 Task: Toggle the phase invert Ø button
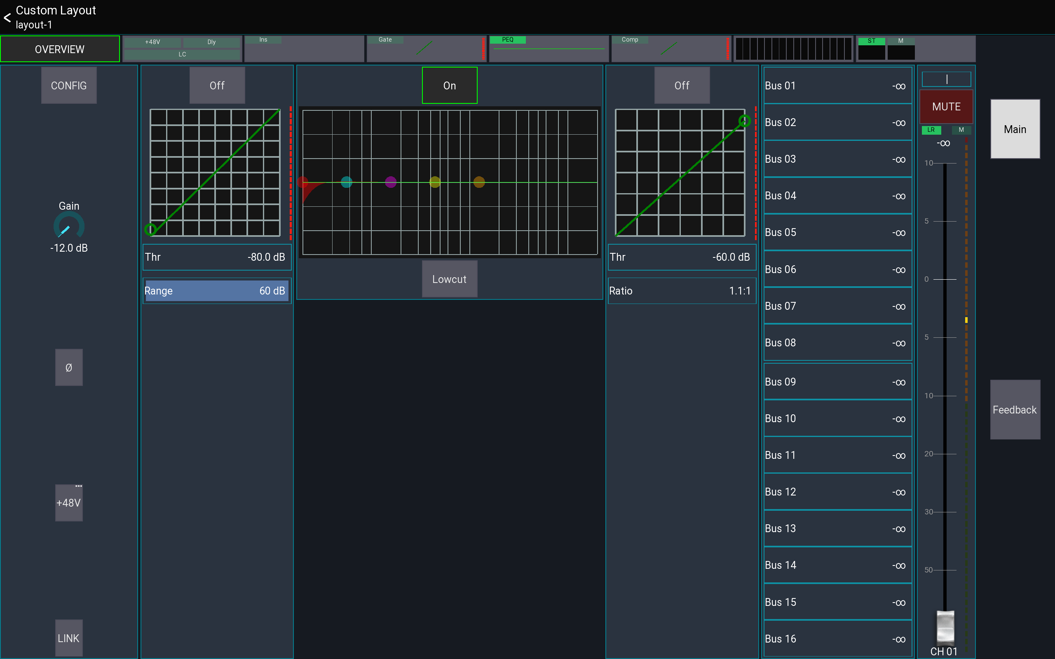click(69, 367)
